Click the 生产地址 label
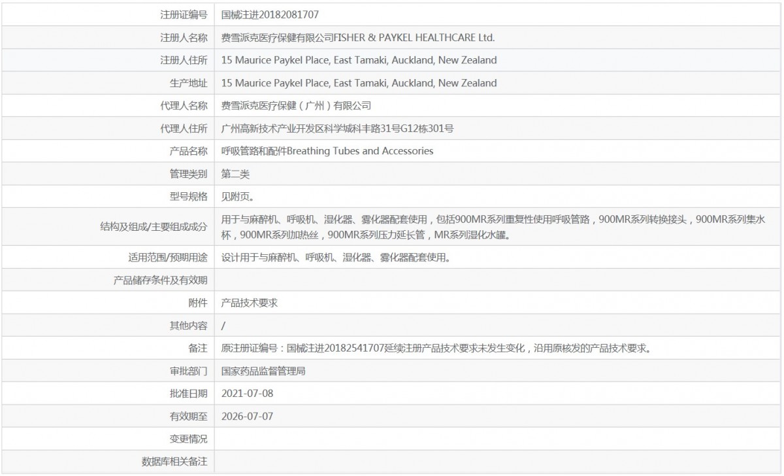The height and width of the screenshot is (476, 784). click(x=188, y=83)
